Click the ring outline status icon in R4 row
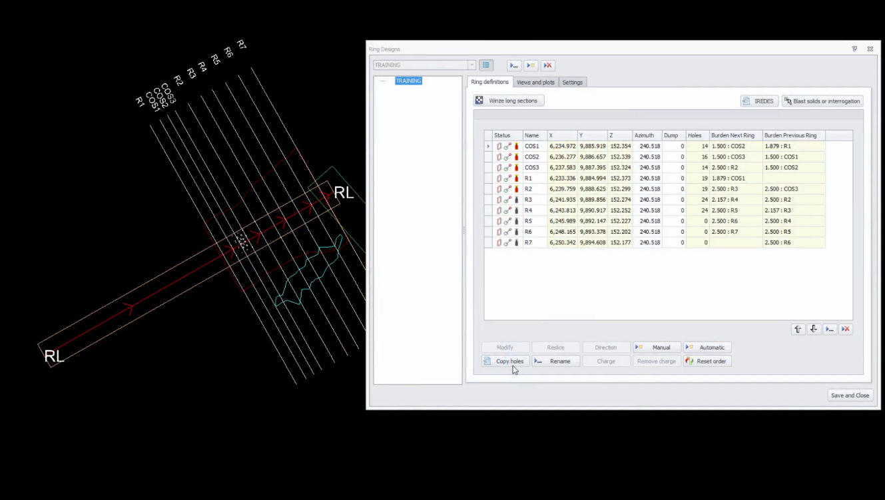Viewport: 885px width, 500px height. pyautogui.click(x=499, y=210)
